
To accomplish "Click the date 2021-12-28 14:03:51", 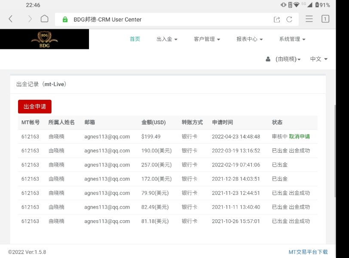I will 236,179.
